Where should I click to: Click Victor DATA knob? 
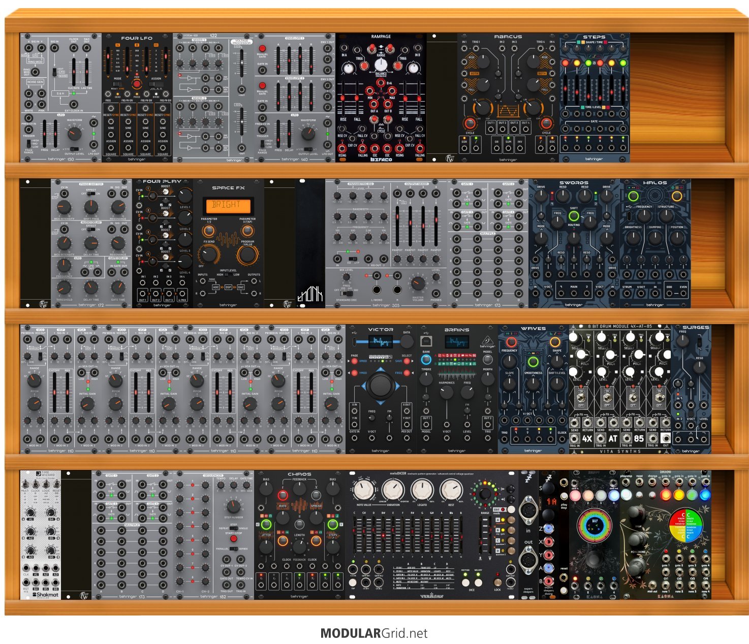point(407,342)
